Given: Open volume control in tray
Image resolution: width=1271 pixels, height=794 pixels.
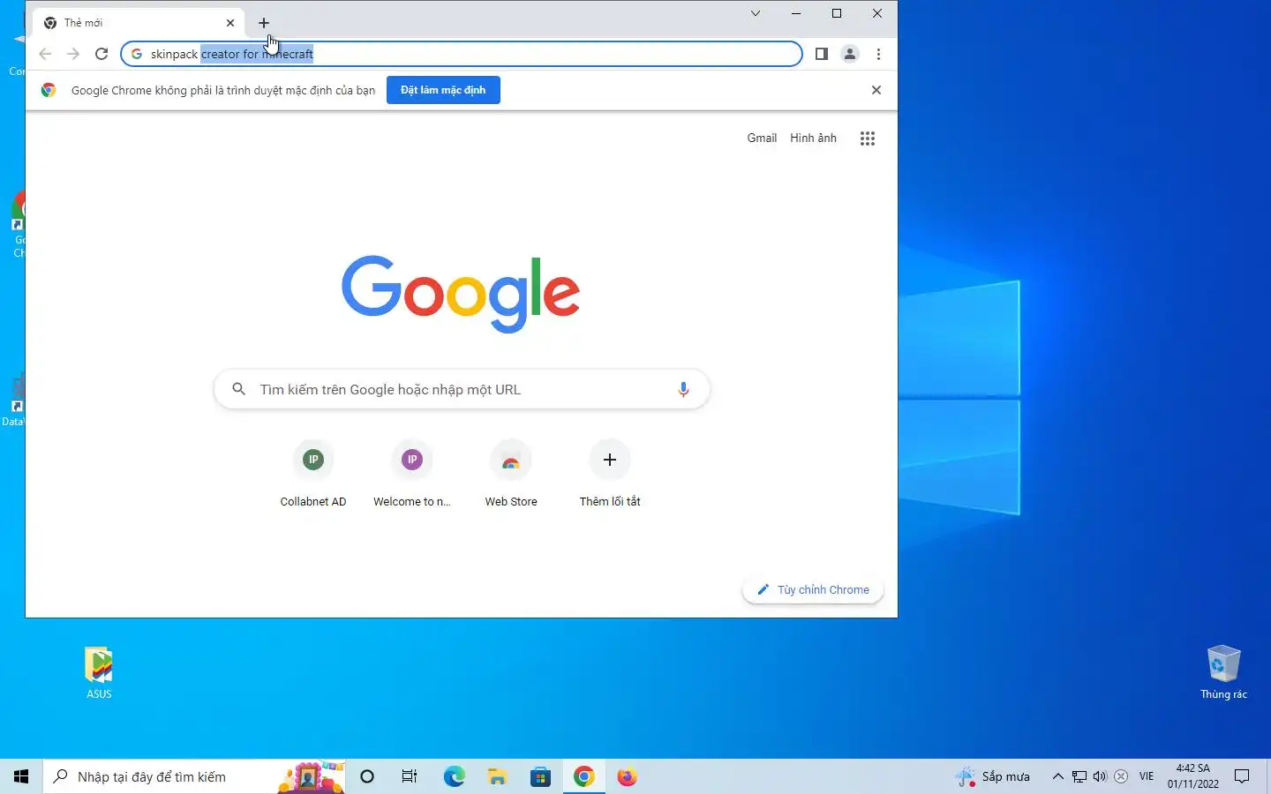Looking at the screenshot, I should (x=1100, y=776).
